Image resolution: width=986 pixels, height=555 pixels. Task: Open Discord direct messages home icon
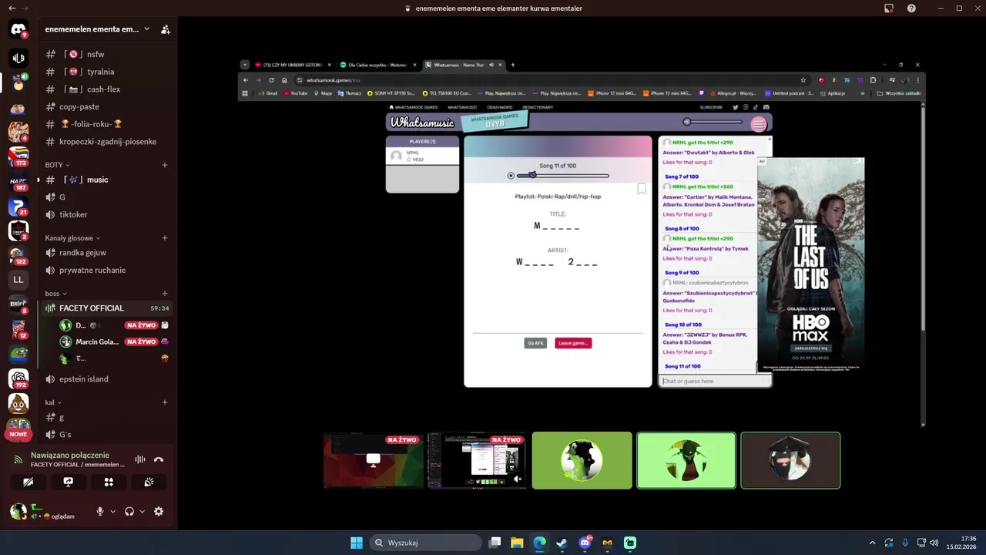(x=18, y=29)
